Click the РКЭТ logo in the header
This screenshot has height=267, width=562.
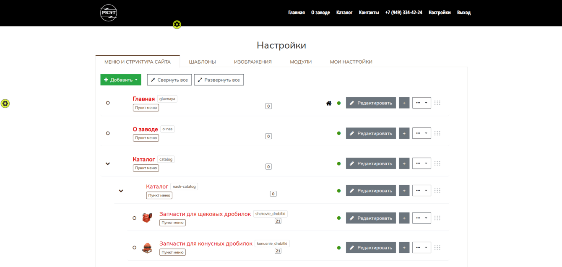point(109,13)
